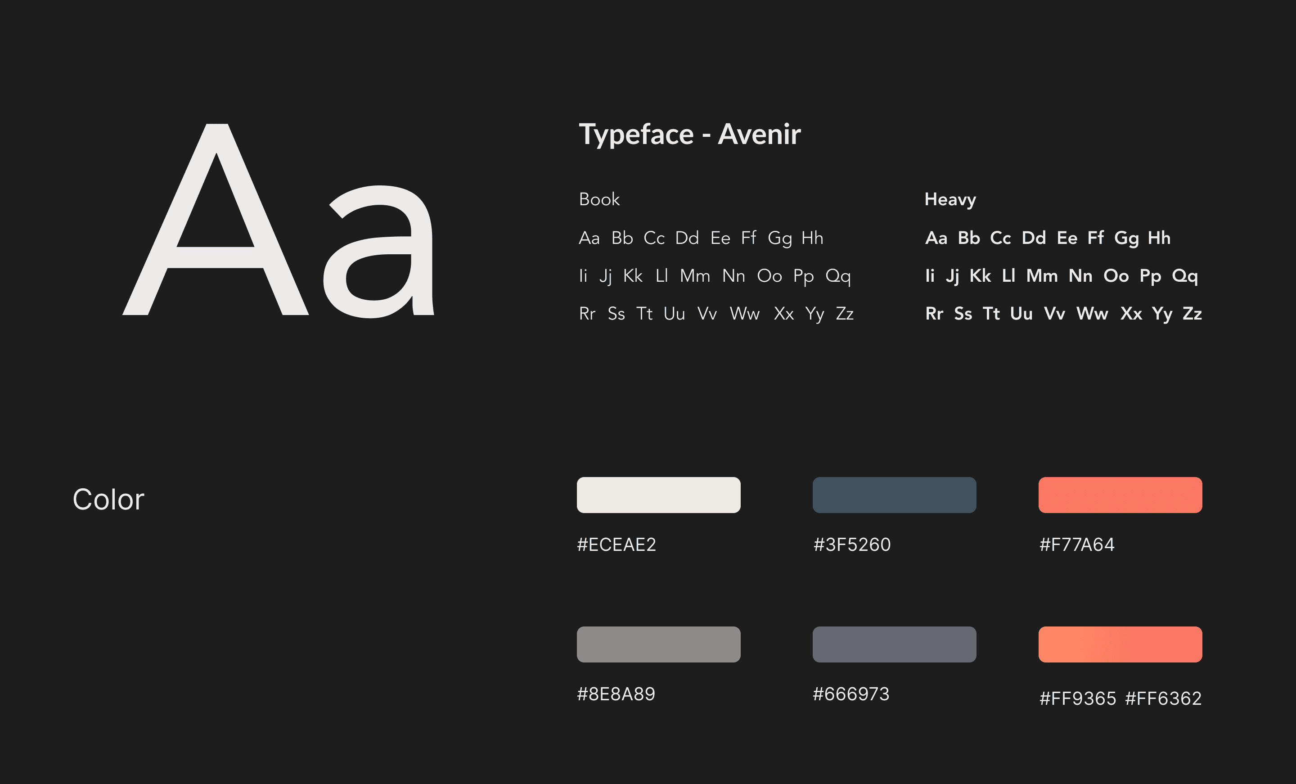Image resolution: width=1296 pixels, height=784 pixels.
Task: Click the #ECEAE2 hex code label
Action: pos(616,545)
